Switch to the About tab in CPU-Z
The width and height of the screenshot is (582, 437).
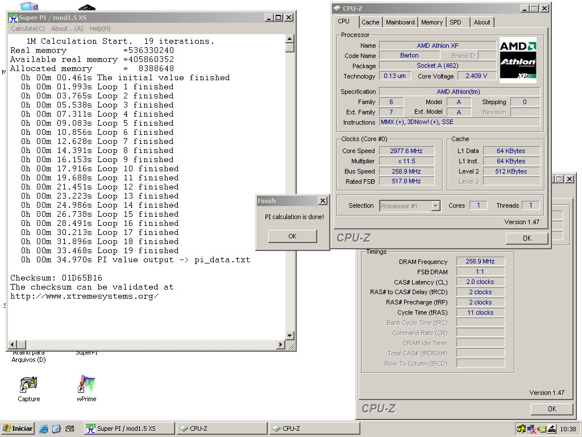point(482,22)
